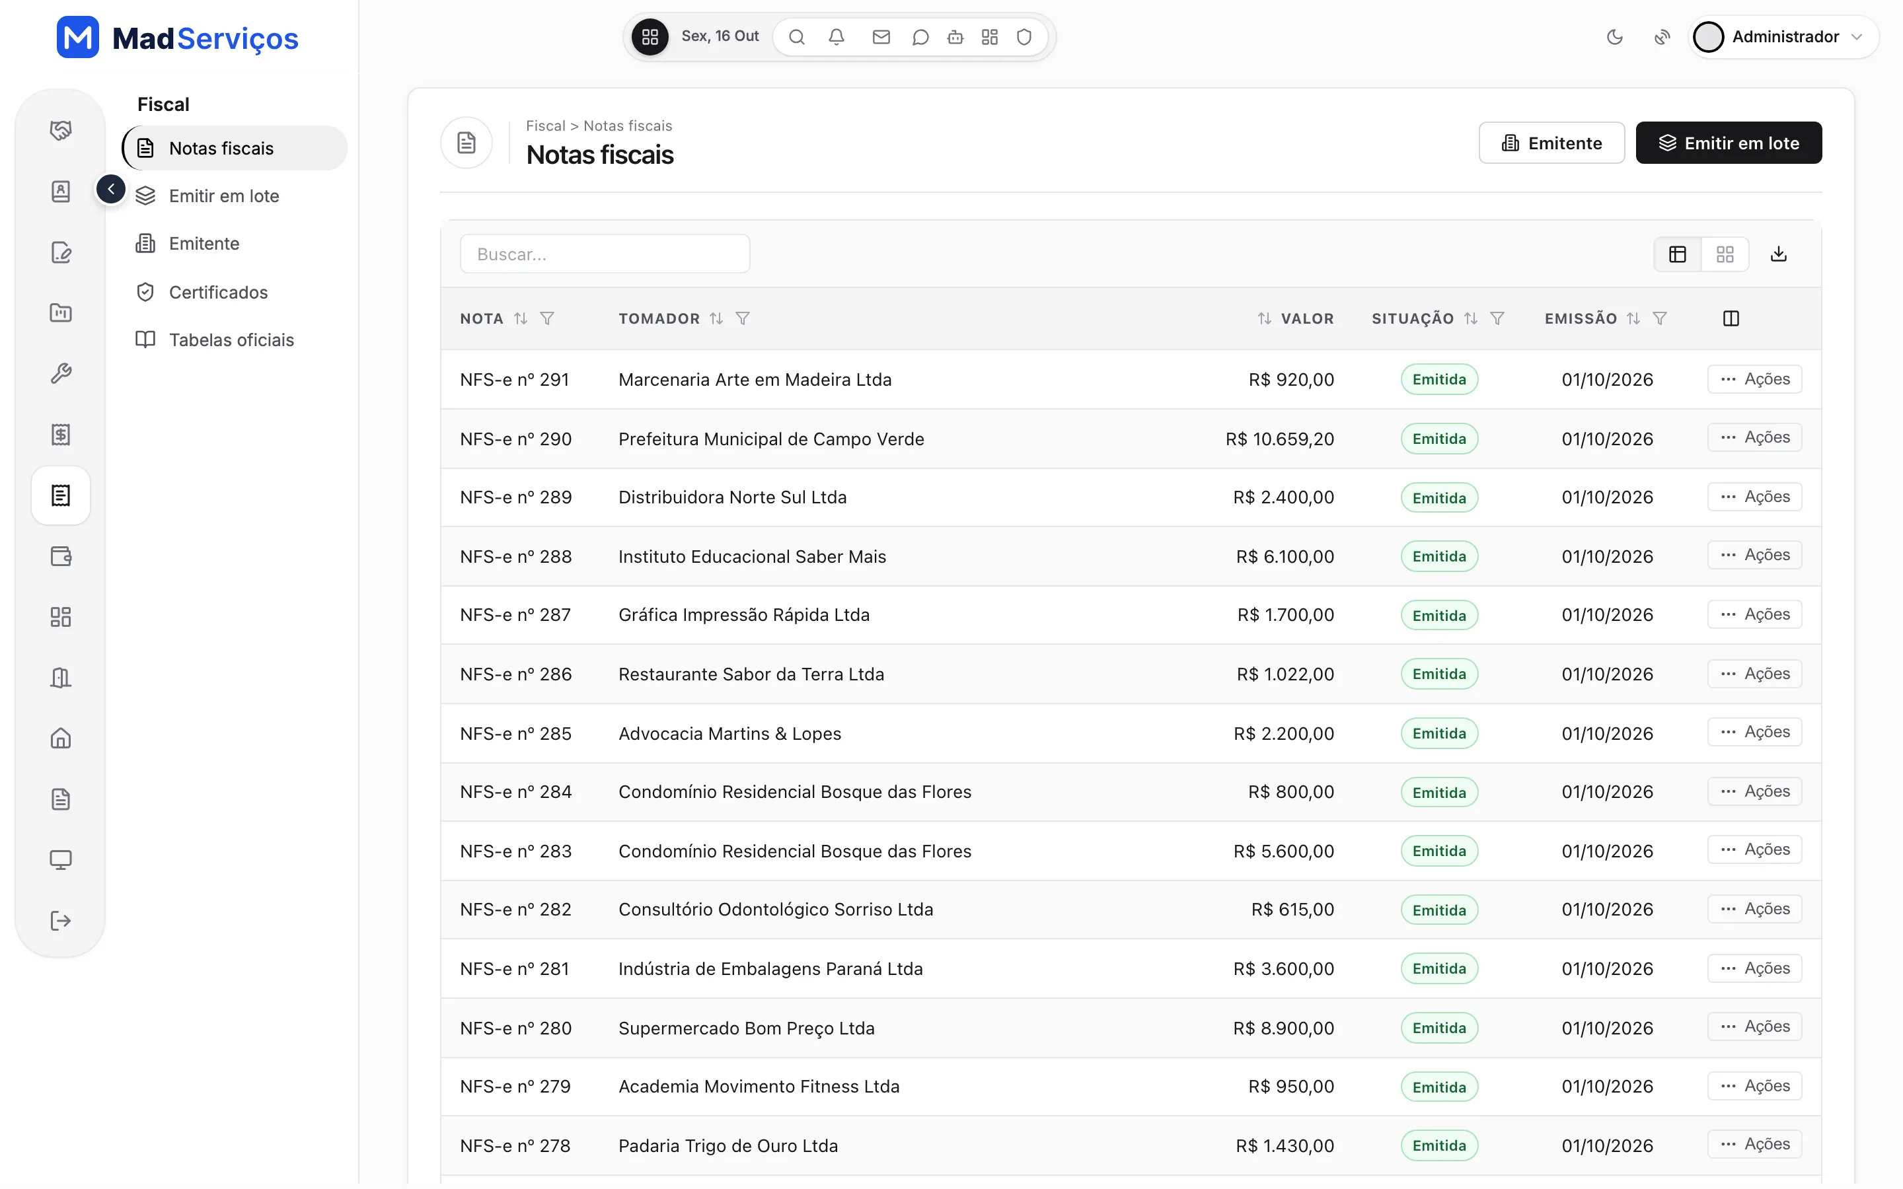Open the search icon in top bar
The width and height of the screenshot is (1903, 1189).
point(797,37)
